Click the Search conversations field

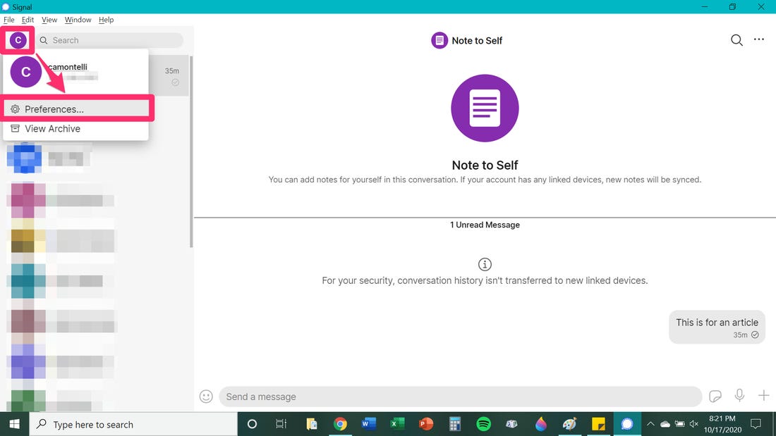111,40
